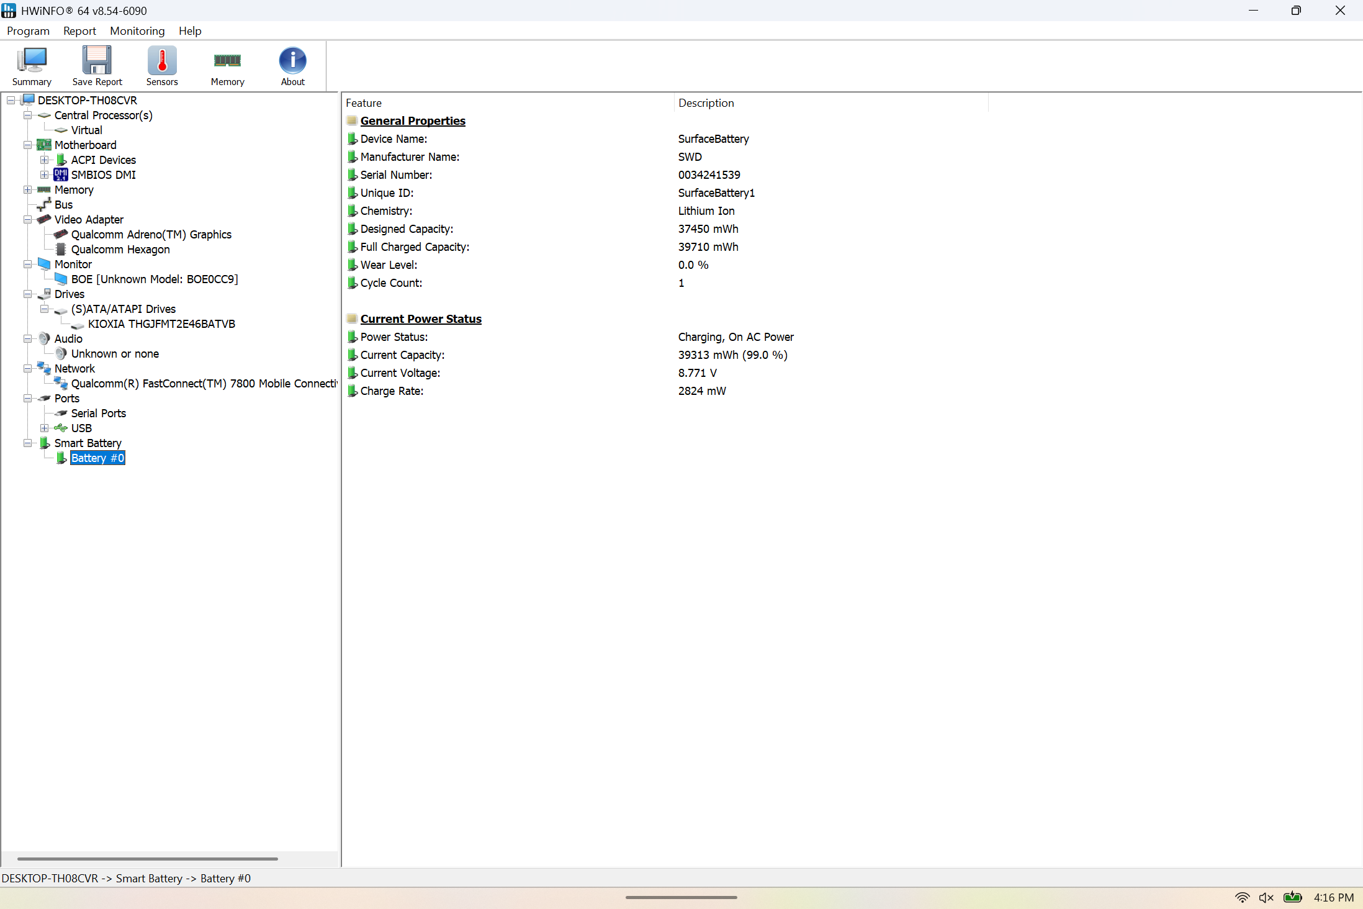The height and width of the screenshot is (909, 1363).
Task: Collapse the Video Adapter node
Action: pyautogui.click(x=27, y=219)
